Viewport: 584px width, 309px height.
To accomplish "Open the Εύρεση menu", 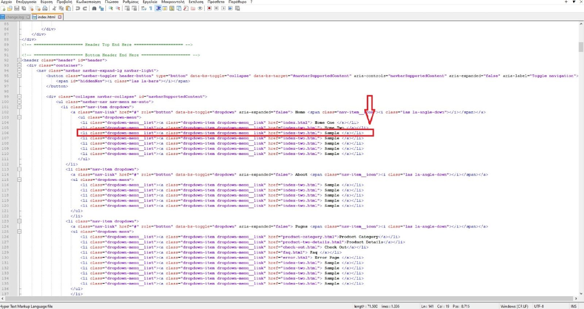I will click(x=46, y=2).
